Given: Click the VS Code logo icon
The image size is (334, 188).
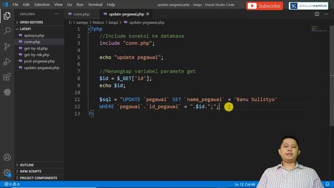Looking at the screenshot, I should tap(5, 5).
